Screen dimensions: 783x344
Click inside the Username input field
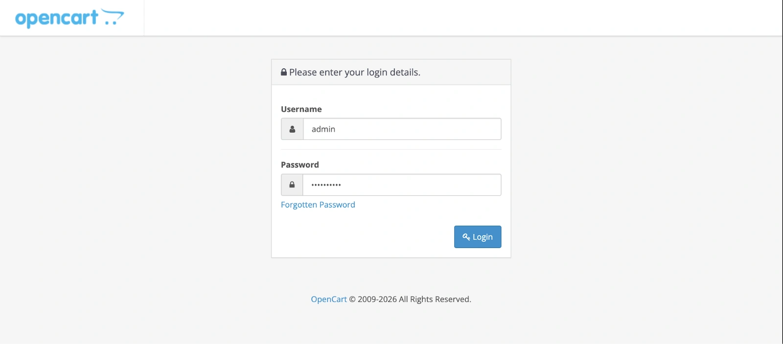click(401, 129)
